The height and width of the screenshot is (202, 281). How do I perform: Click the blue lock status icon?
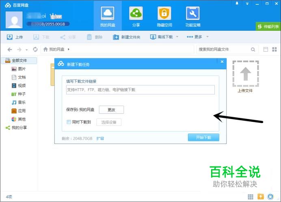tap(270, 197)
